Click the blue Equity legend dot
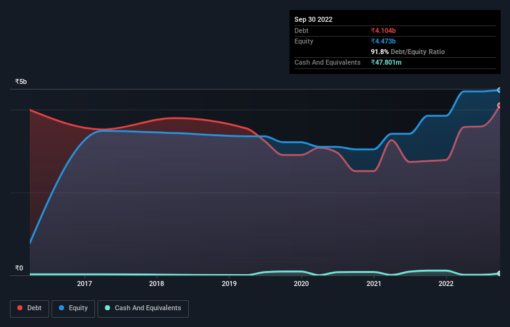510x327 pixels. pos(61,308)
